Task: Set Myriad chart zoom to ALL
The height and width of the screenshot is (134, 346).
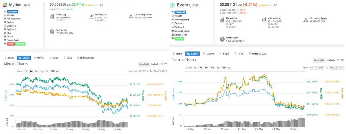Action: (x=58, y=71)
